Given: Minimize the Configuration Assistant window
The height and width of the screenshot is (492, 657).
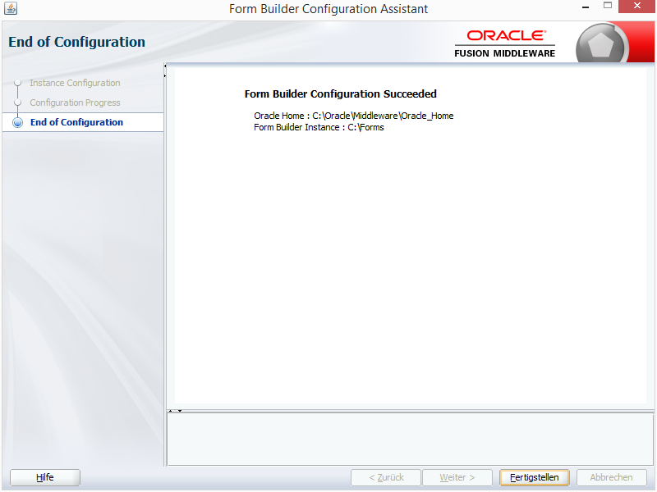Looking at the screenshot, I should tap(586, 7).
